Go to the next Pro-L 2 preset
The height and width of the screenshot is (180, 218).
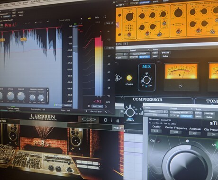coord(81,18)
